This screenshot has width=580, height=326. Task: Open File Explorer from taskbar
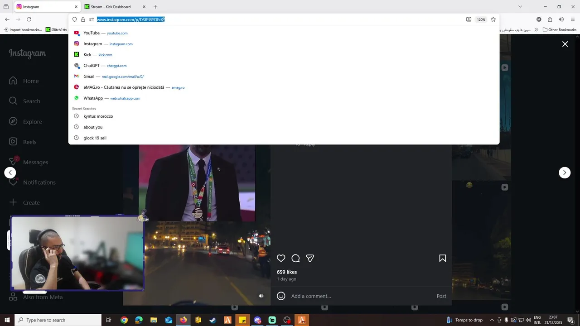pos(154,320)
